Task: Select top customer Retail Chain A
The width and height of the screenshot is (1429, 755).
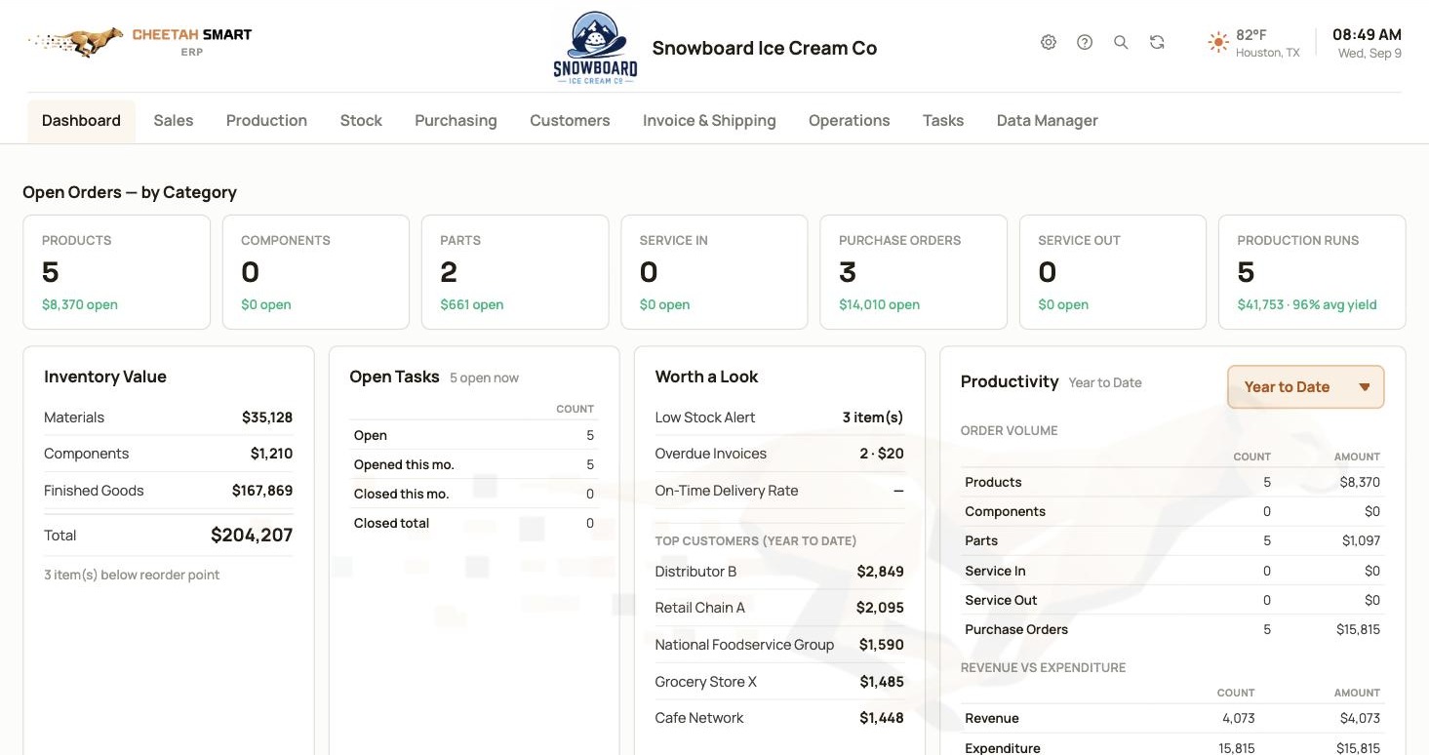Action: [x=779, y=608]
